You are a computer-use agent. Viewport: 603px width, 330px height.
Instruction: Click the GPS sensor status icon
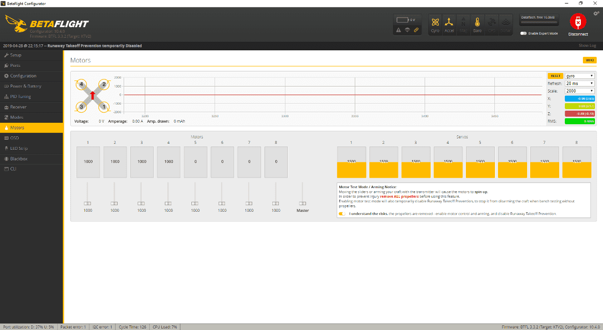[491, 25]
